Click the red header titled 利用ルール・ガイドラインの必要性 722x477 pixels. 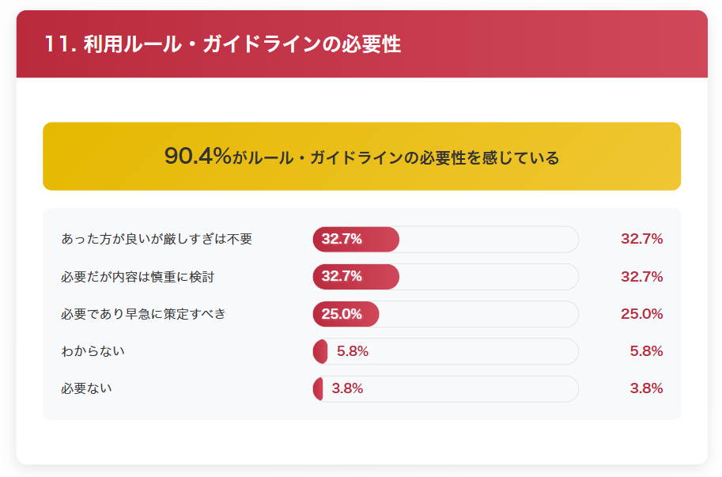(x=362, y=44)
